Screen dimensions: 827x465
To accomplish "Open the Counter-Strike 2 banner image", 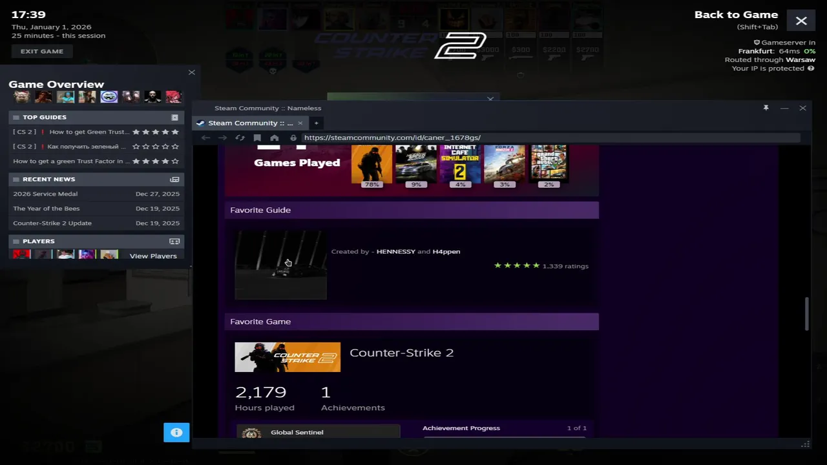I will point(288,357).
